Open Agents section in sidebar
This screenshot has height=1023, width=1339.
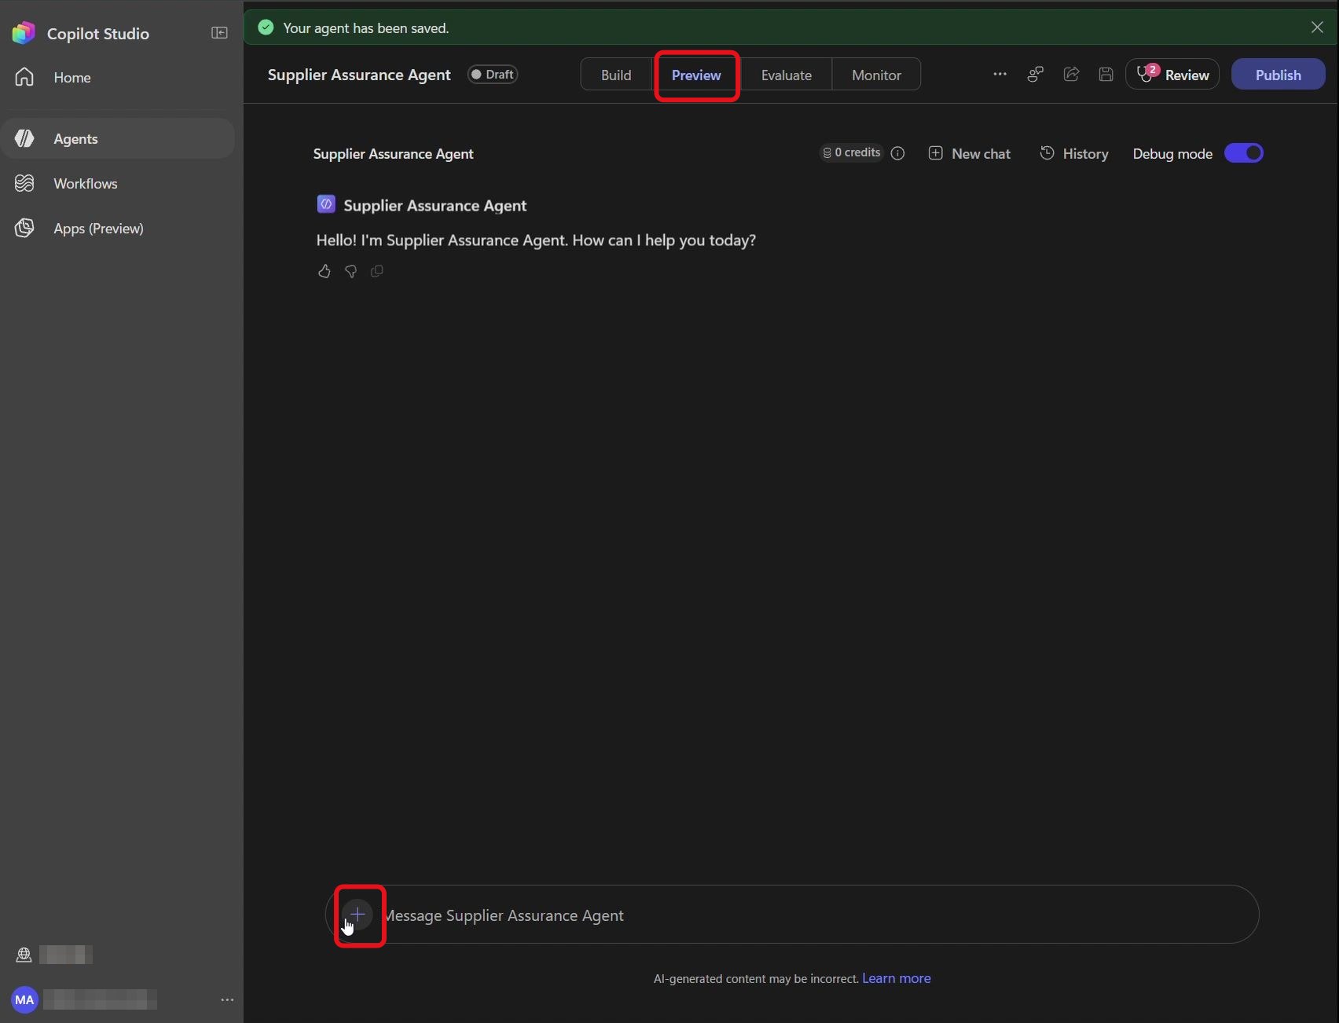(x=118, y=138)
